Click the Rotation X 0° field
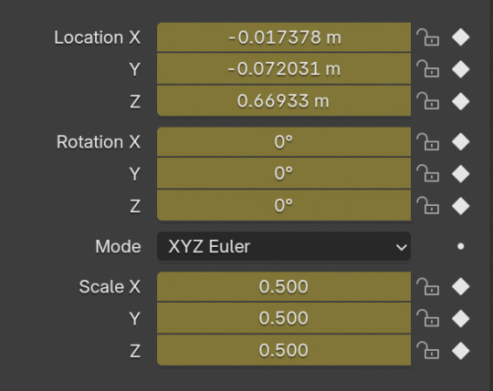 click(284, 142)
